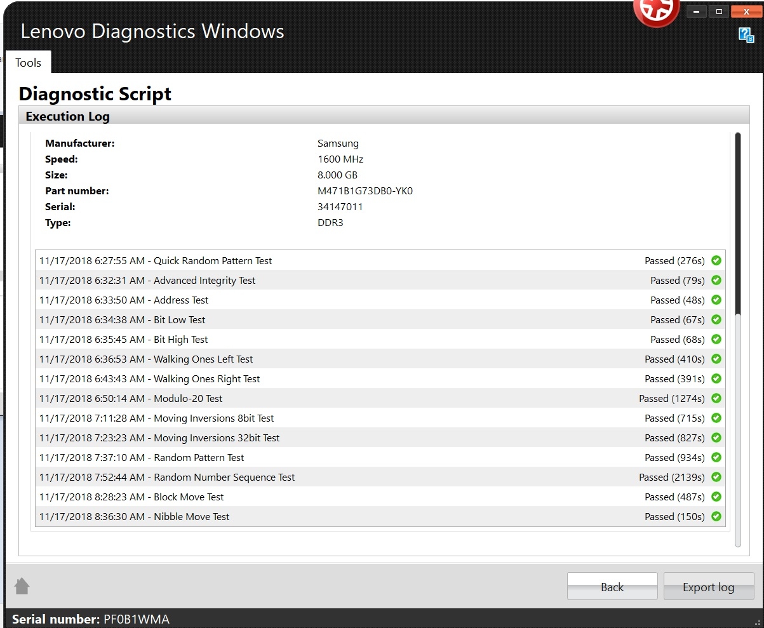Click green check for Moving Inversions 32bit Test
The width and height of the screenshot is (764, 628).
716,438
